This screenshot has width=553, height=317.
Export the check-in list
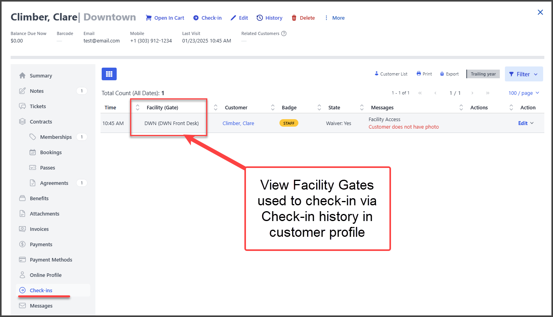point(449,74)
